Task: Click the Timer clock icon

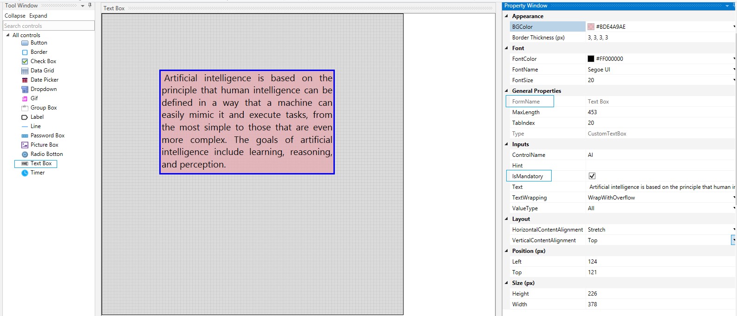Action: tap(25, 173)
